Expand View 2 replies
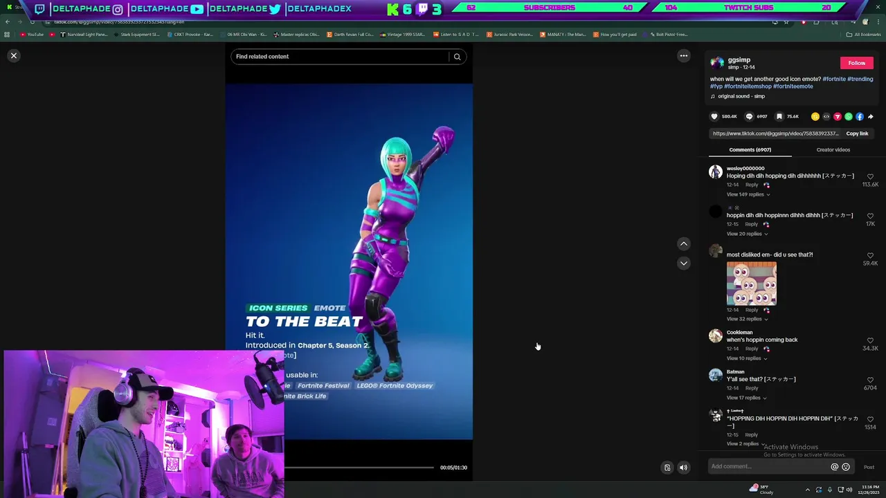The width and height of the screenshot is (886, 498). (745, 443)
